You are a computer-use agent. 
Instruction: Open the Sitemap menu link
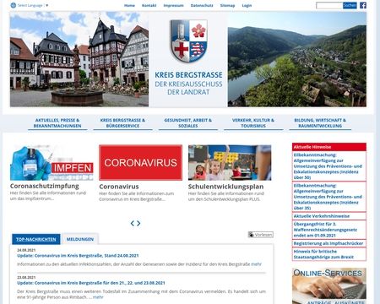[x=227, y=5]
